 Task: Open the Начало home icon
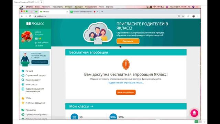[23, 71]
